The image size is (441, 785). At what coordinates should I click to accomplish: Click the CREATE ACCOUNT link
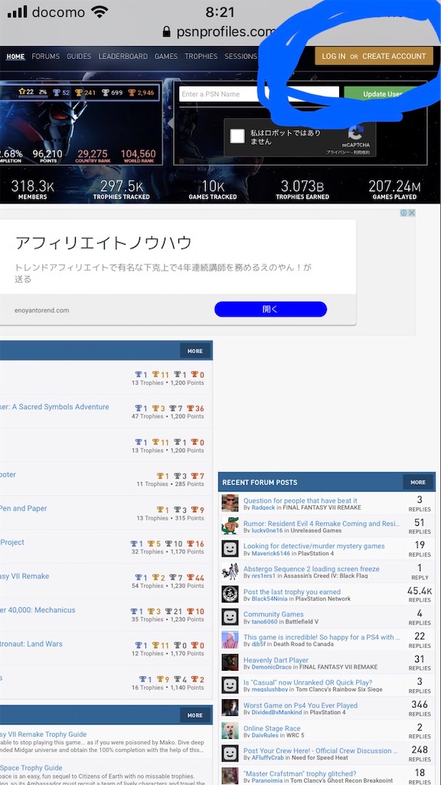[394, 57]
